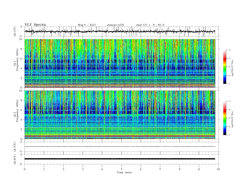246x190 pixels.
Task: Click the "2" tick on the time axis
Action: 63,169
